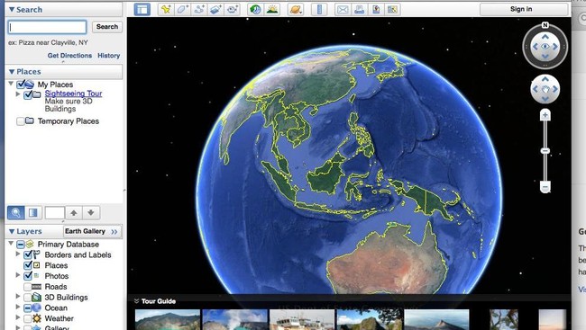
Task: Zoom in with the plus button
Action: [545, 115]
